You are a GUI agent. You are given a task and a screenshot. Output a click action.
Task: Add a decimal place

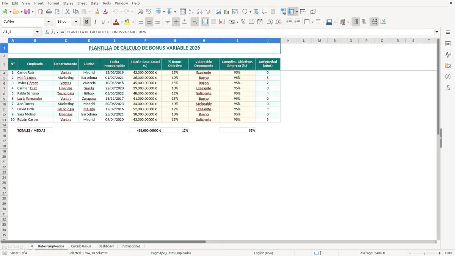coord(270,22)
